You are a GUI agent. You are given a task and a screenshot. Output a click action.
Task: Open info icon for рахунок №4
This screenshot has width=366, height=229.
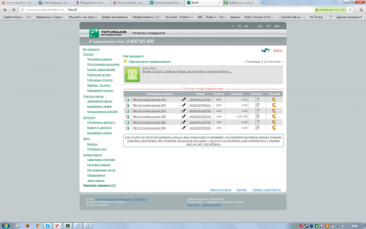pyautogui.click(x=128, y=105)
